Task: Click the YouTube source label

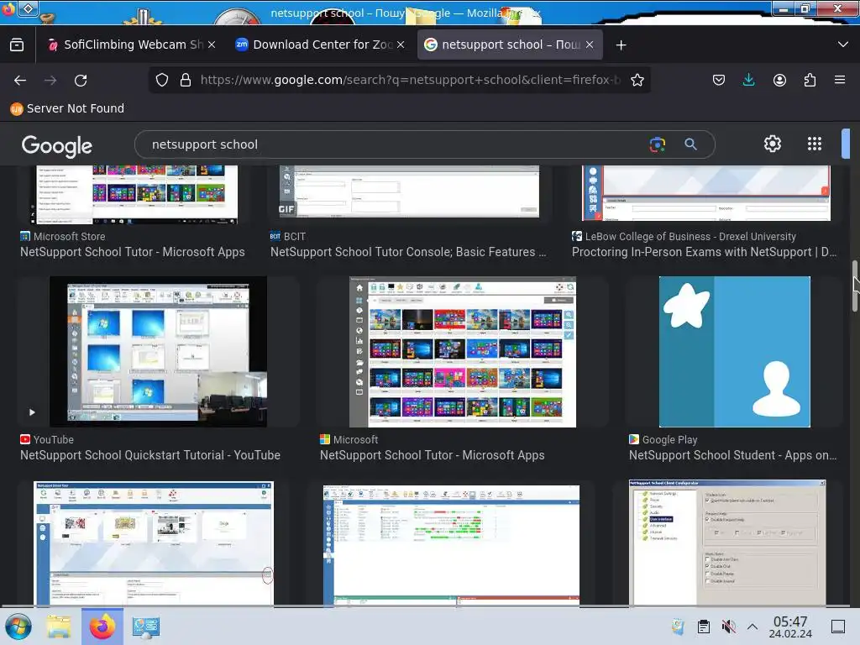Action: 47,440
